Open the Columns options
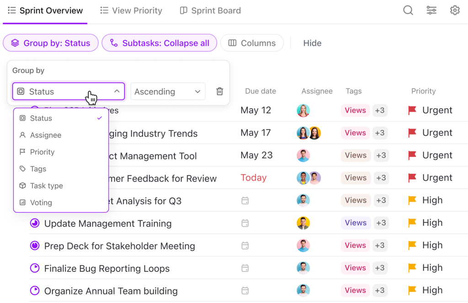468x303 pixels. 252,42
